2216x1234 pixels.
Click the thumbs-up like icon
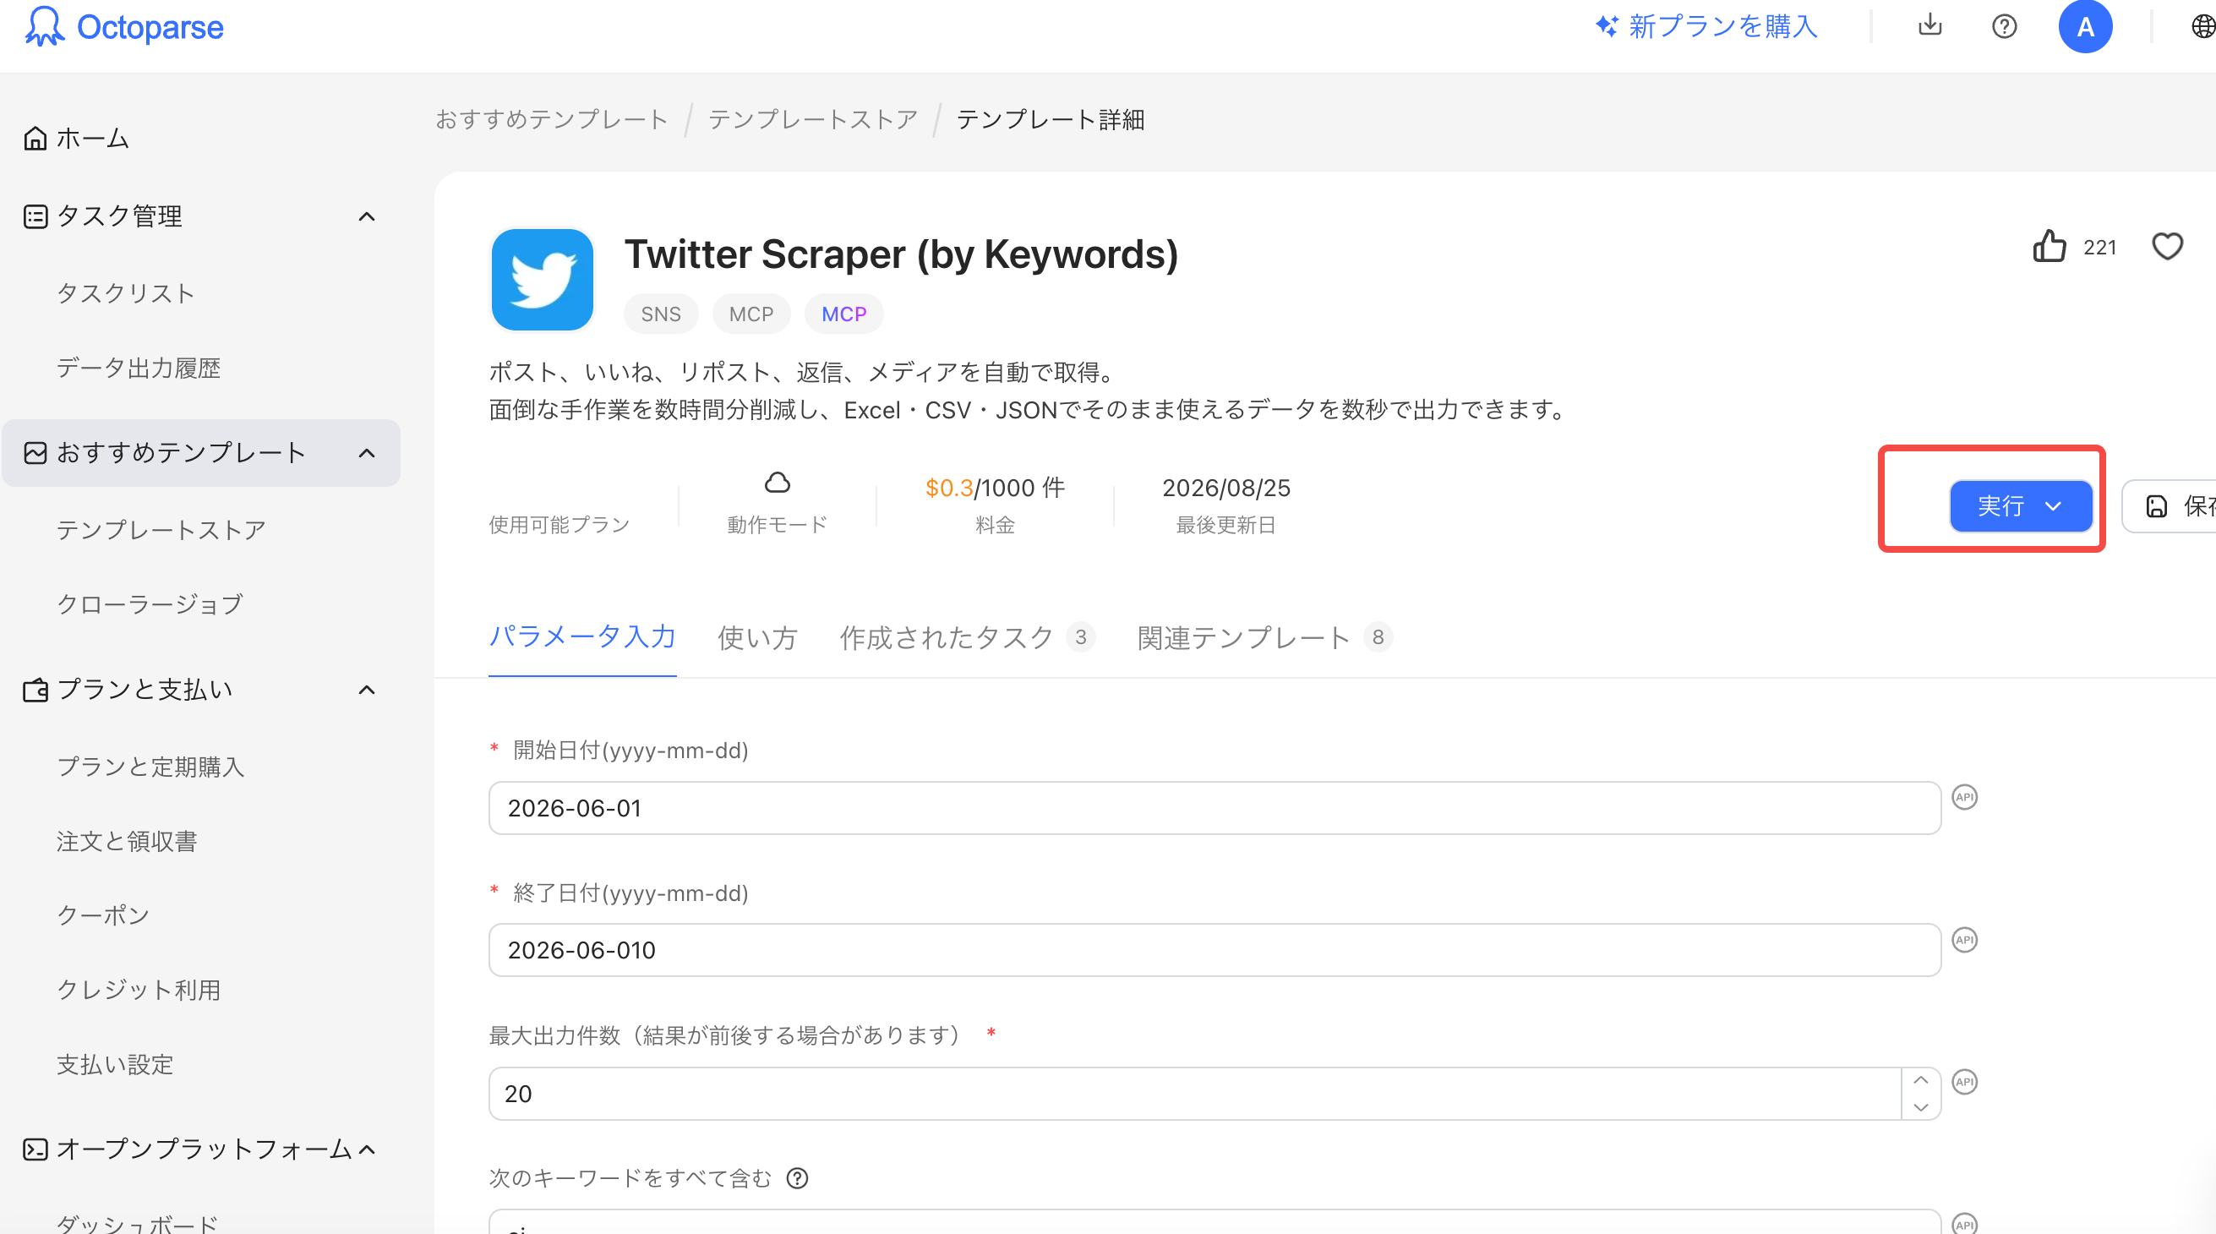(x=2050, y=246)
